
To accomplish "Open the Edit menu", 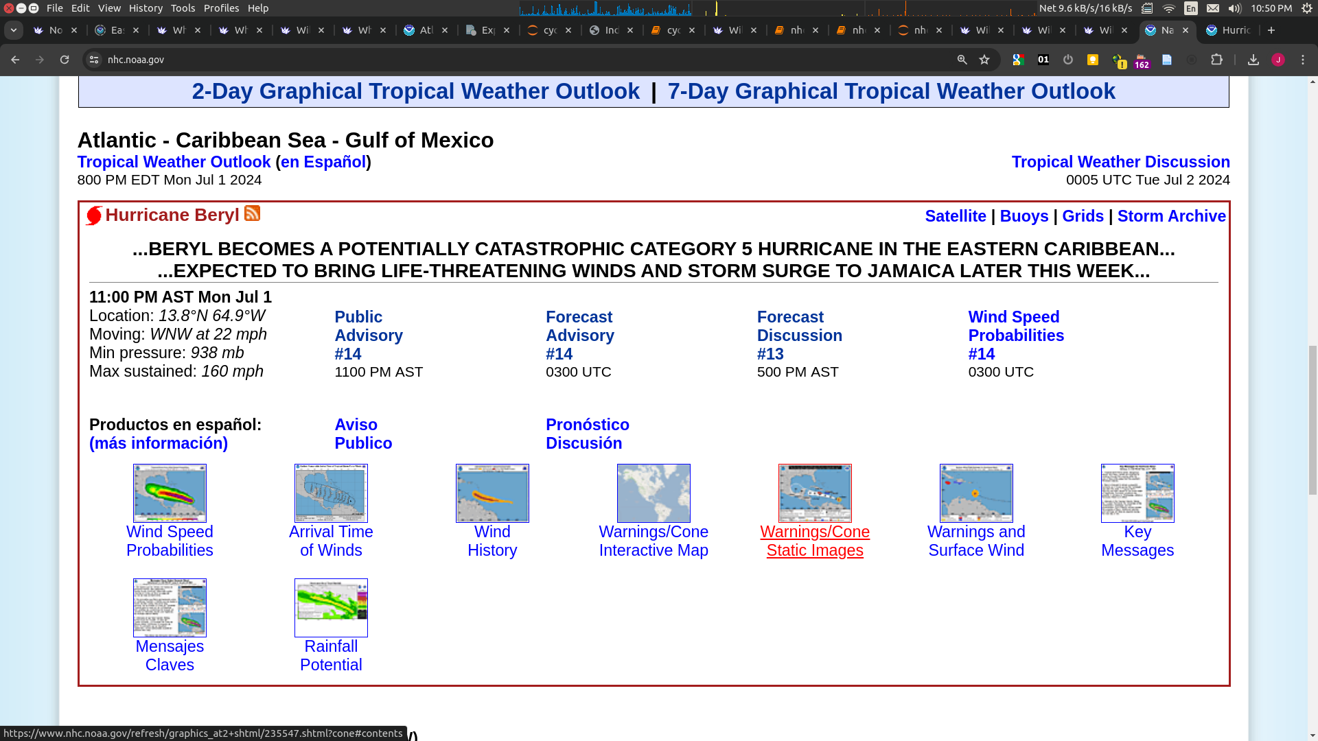I will pyautogui.click(x=80, y=8).
